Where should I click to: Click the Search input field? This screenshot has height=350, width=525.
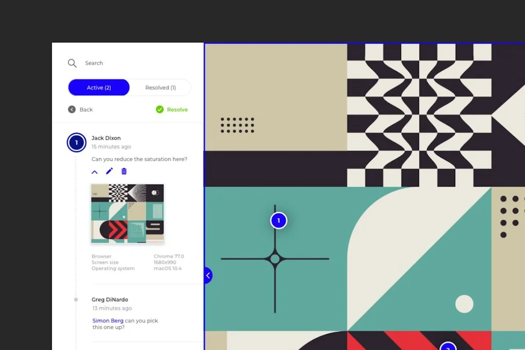tap(103, 63)
